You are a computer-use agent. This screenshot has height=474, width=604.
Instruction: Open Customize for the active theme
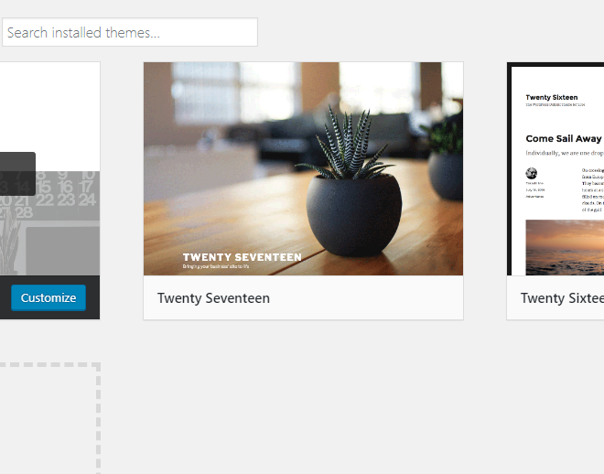tap(49, 297)
